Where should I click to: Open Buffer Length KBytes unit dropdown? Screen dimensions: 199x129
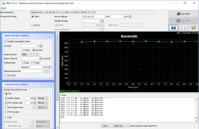tap(43, 98)
